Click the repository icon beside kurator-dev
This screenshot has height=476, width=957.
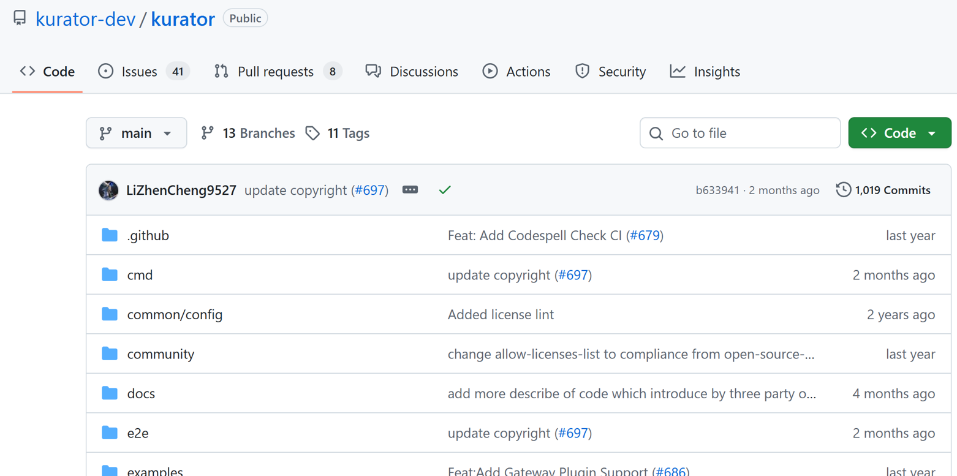(x=20, y=18)
